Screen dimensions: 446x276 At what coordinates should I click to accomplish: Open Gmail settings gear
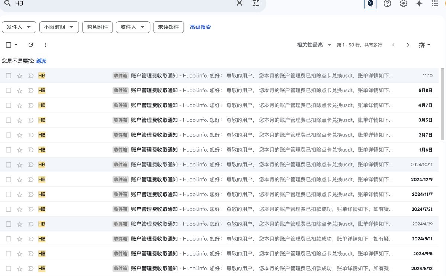click(403, 3)
